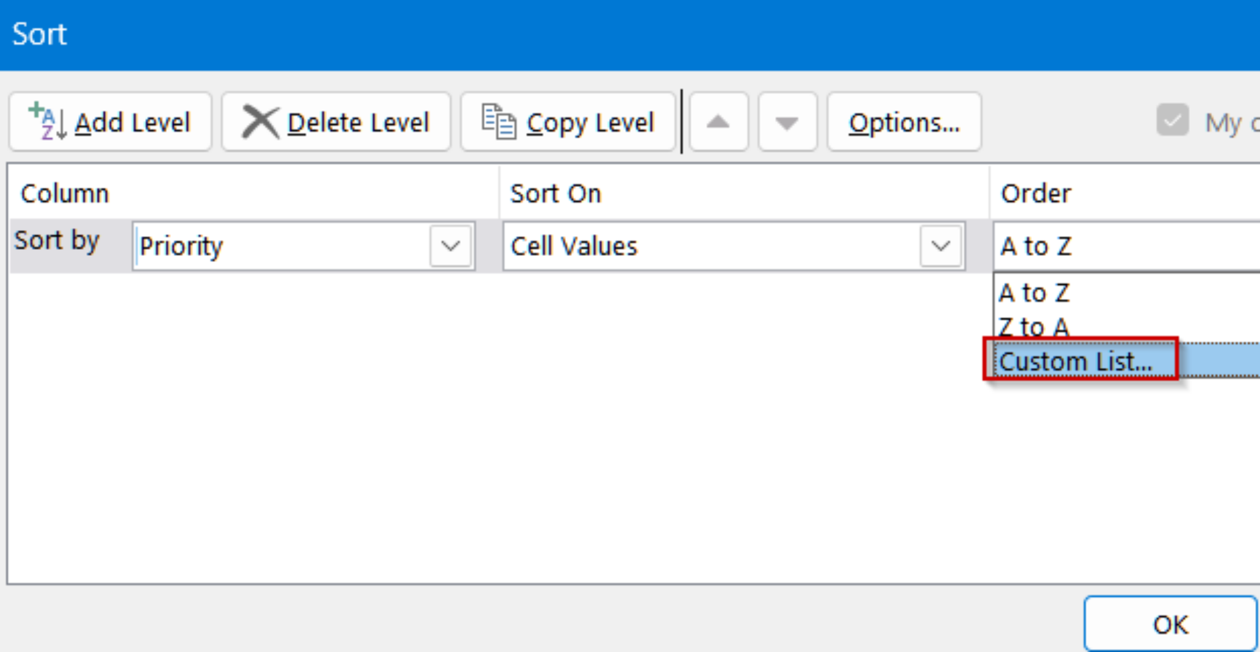Click the Column header label
The width and height of the screenshot is (1260, 652).
pos(63,193)
